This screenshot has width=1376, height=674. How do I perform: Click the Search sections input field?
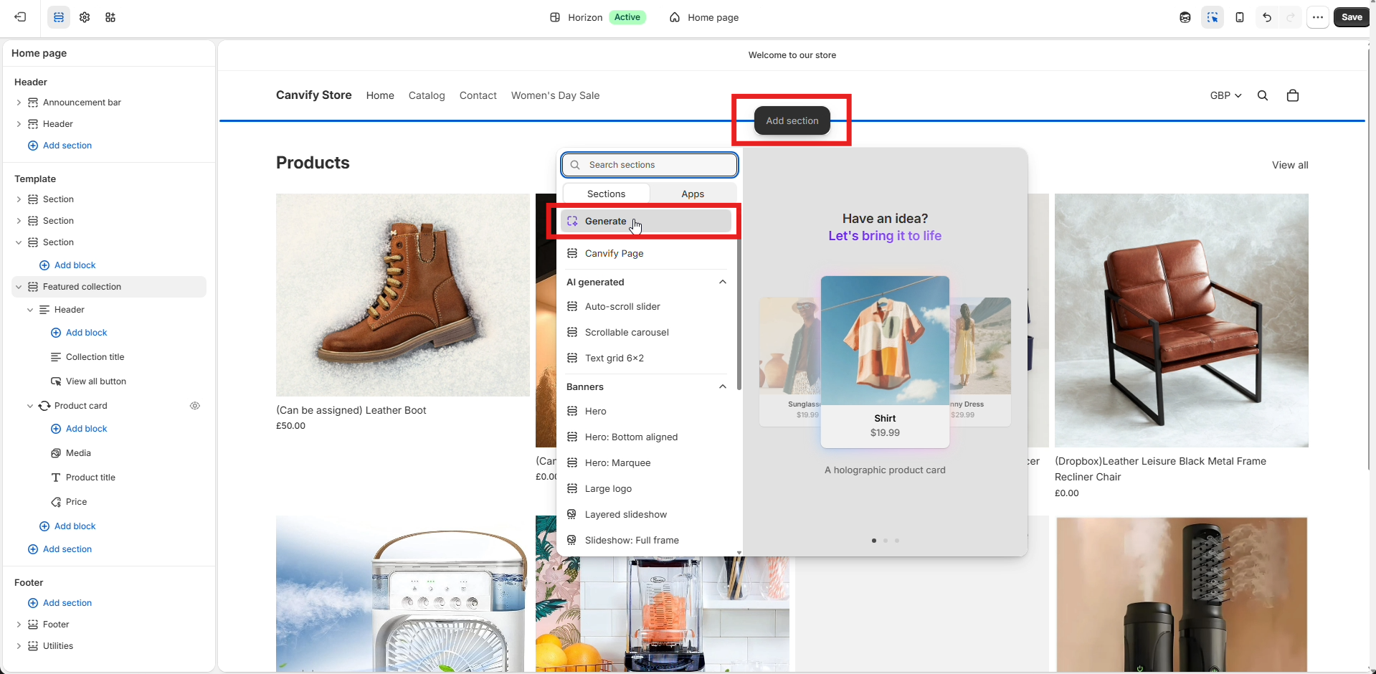pos(650,165)
